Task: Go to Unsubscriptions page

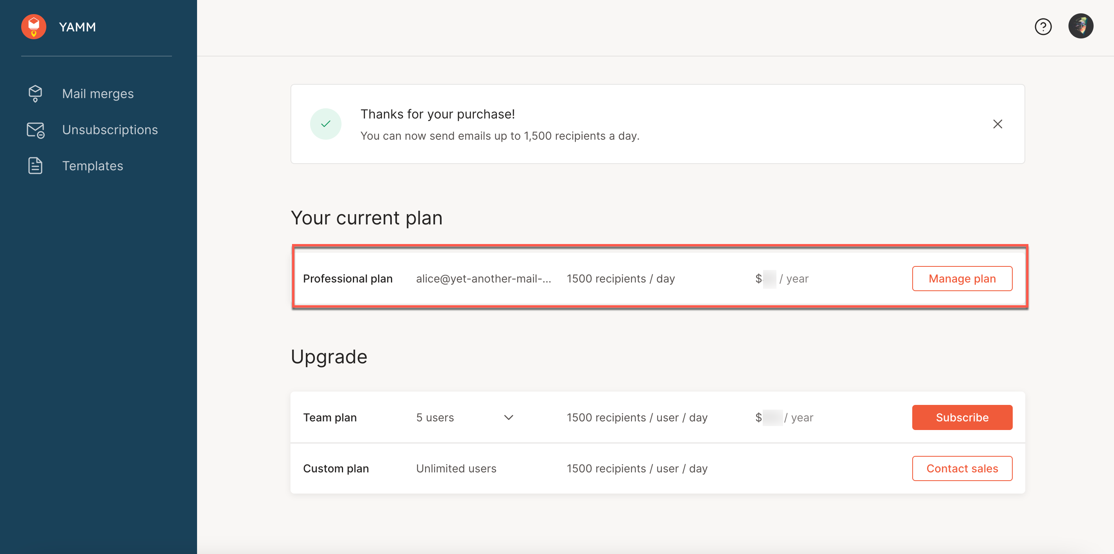Action: pos(110,129)
